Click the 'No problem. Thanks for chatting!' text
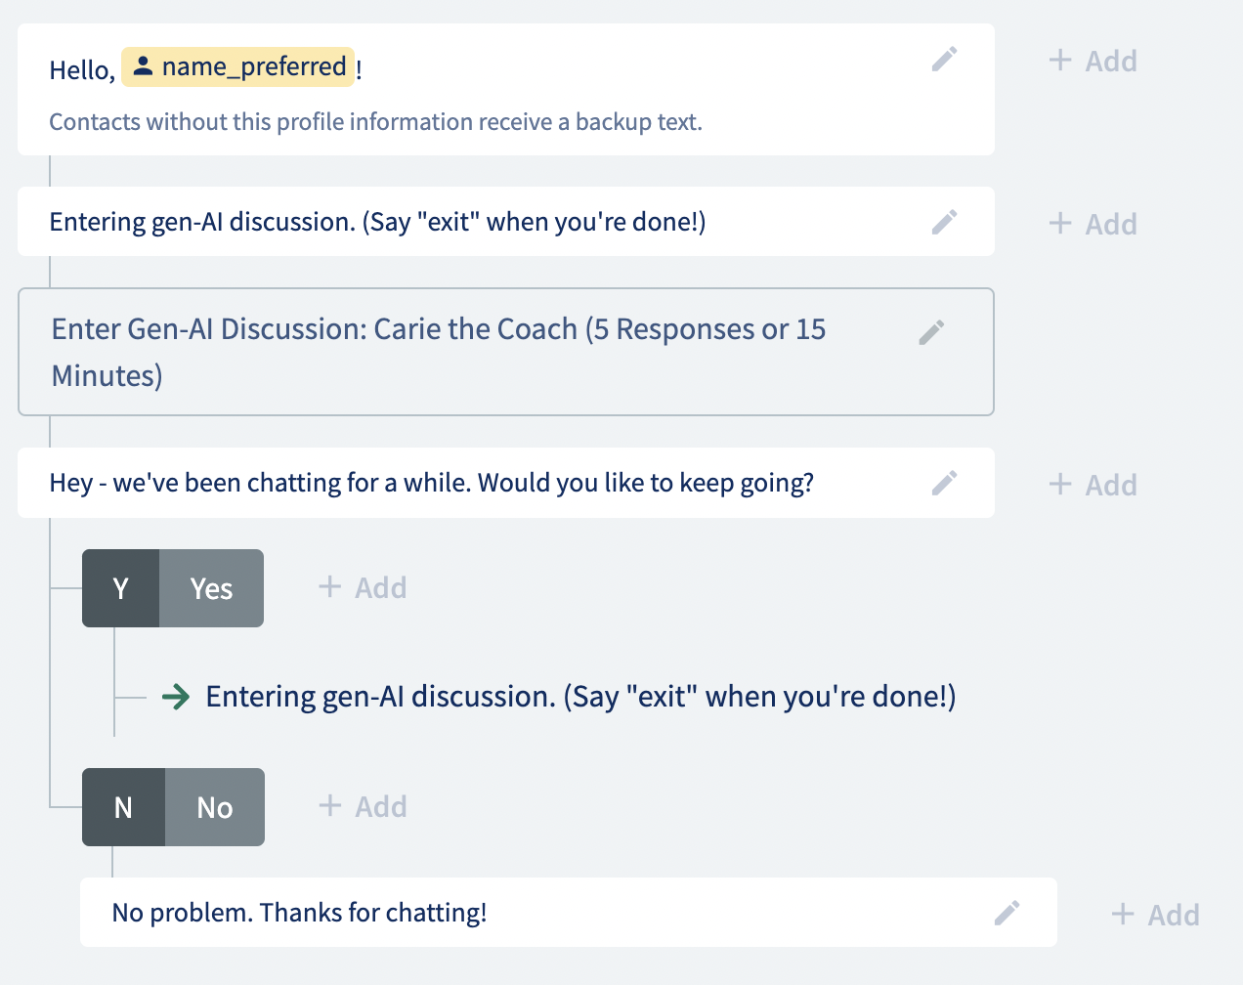The image size is (1243, 985). click(299, 913)
